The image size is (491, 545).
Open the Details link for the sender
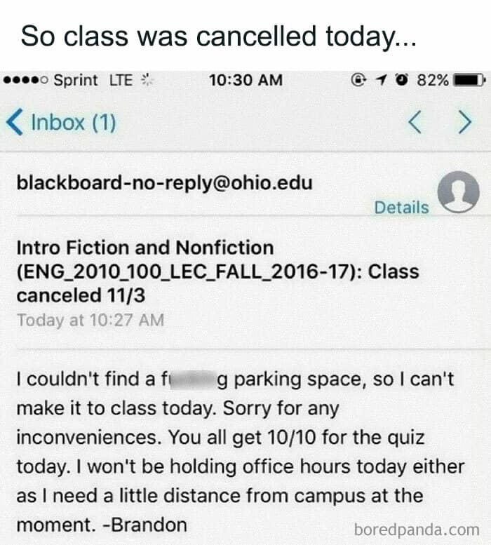[401, 207]
